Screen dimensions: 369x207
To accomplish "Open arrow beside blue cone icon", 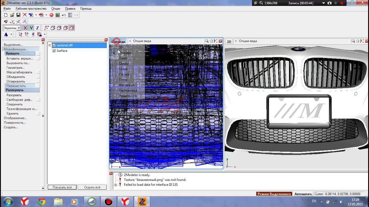I will 11,34.
